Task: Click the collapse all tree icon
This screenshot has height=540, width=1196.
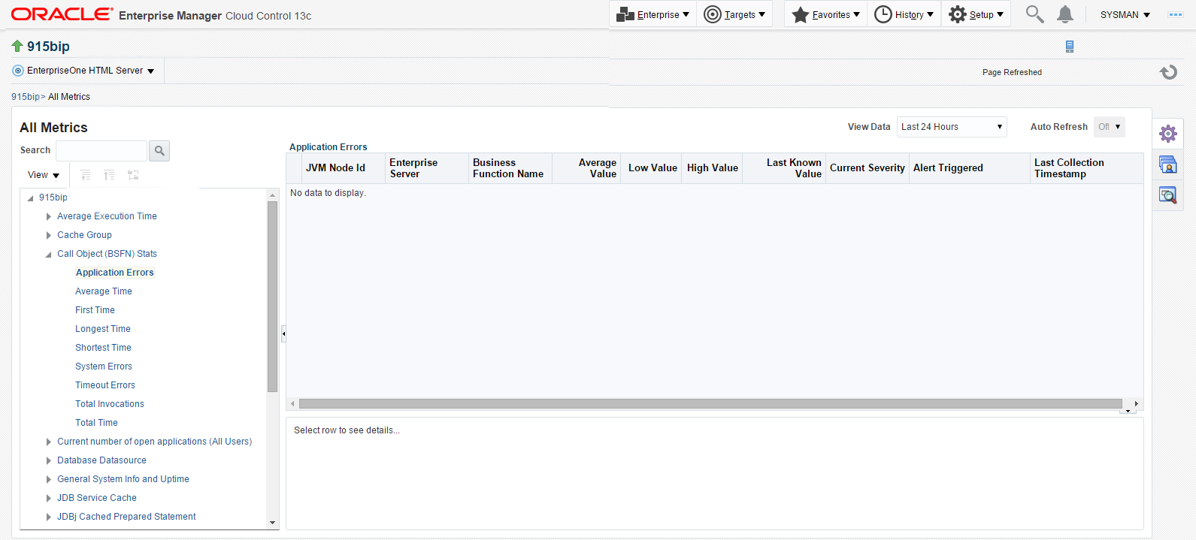Action: click(109, 175)
